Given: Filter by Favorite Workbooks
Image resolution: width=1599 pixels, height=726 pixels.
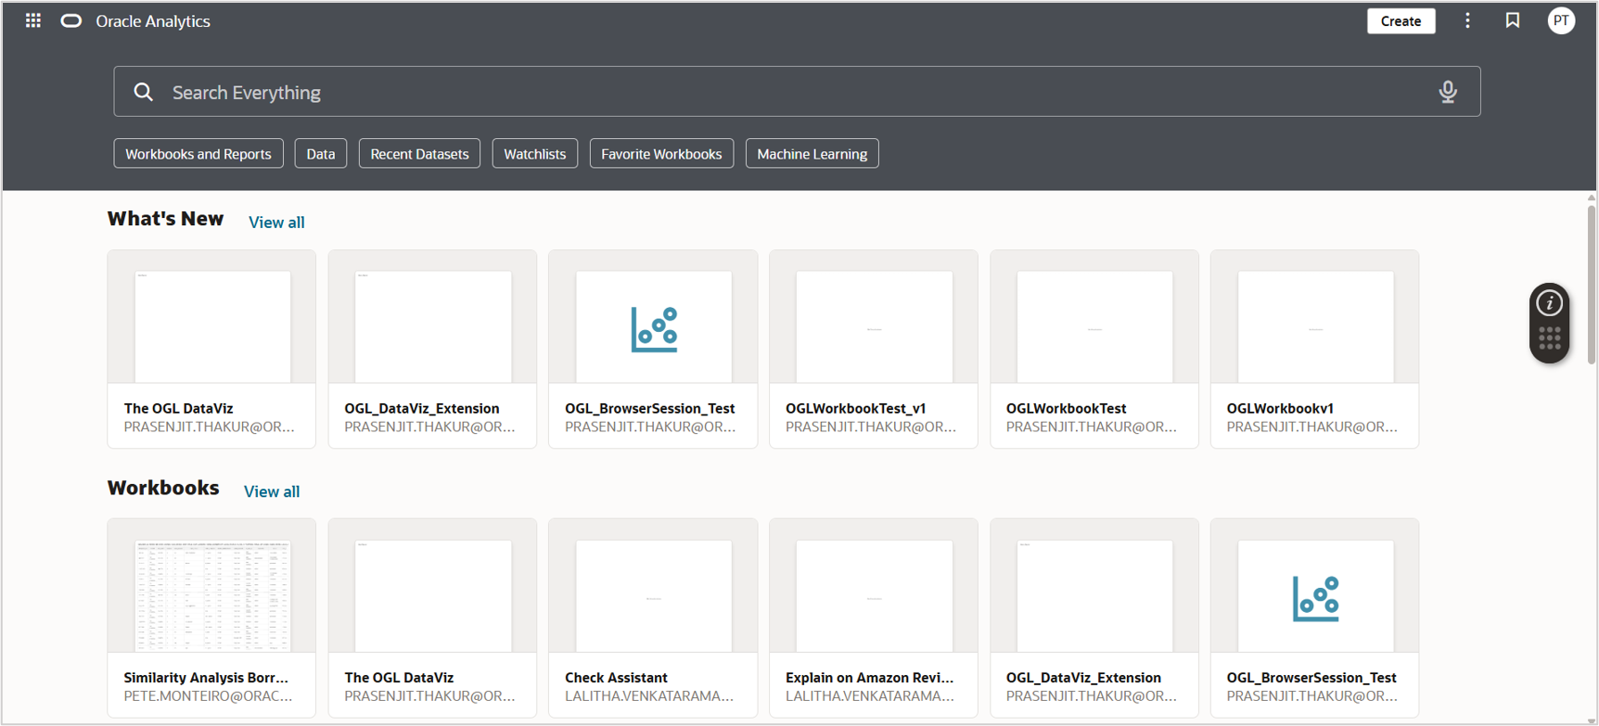Looking at the screenshot, I should coord(661,154).
